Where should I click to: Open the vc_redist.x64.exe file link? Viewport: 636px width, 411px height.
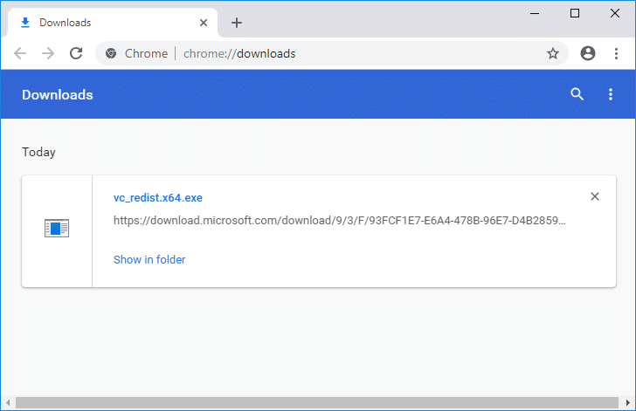tap(158, 198)
